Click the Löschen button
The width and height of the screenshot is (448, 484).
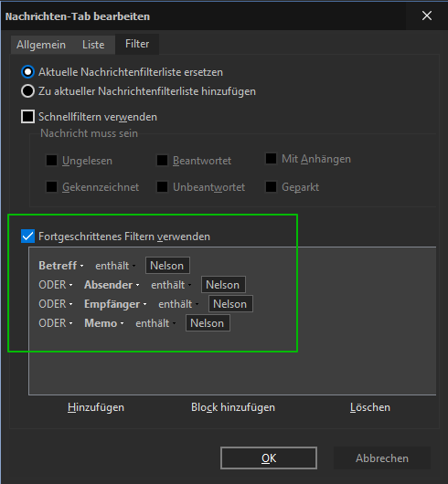tap(370, 407)
